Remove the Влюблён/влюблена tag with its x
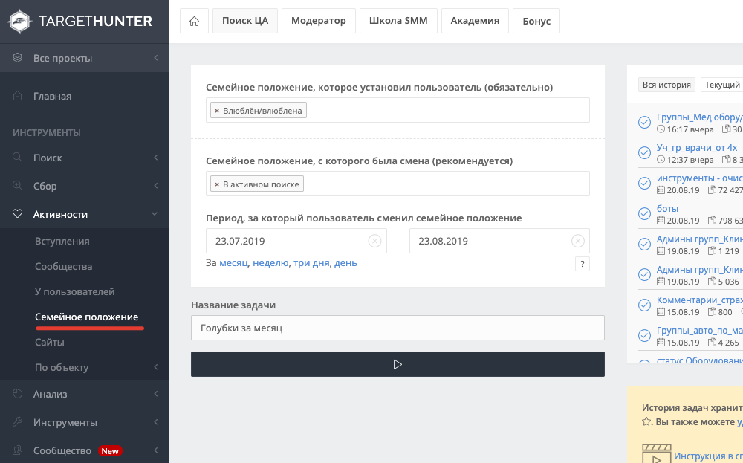 click(217, 111)
